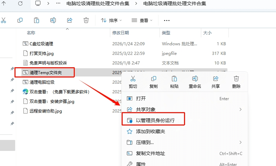Select 打开 in the context menu
Viewport: 276px width, 166px height.
click(x=184, y=98)
